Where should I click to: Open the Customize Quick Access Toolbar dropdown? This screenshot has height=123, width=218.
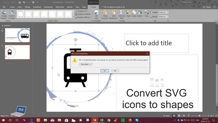(x=37, y=2)
